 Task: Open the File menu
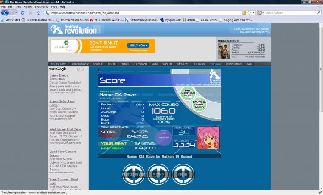pos(3,7)
